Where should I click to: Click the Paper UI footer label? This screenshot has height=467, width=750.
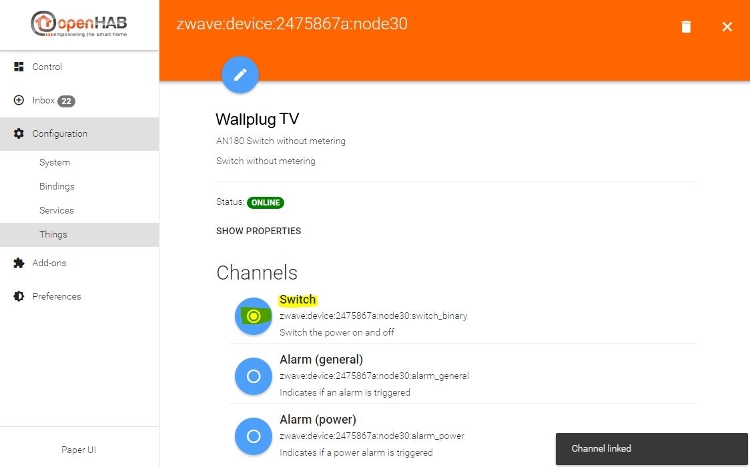79,450
